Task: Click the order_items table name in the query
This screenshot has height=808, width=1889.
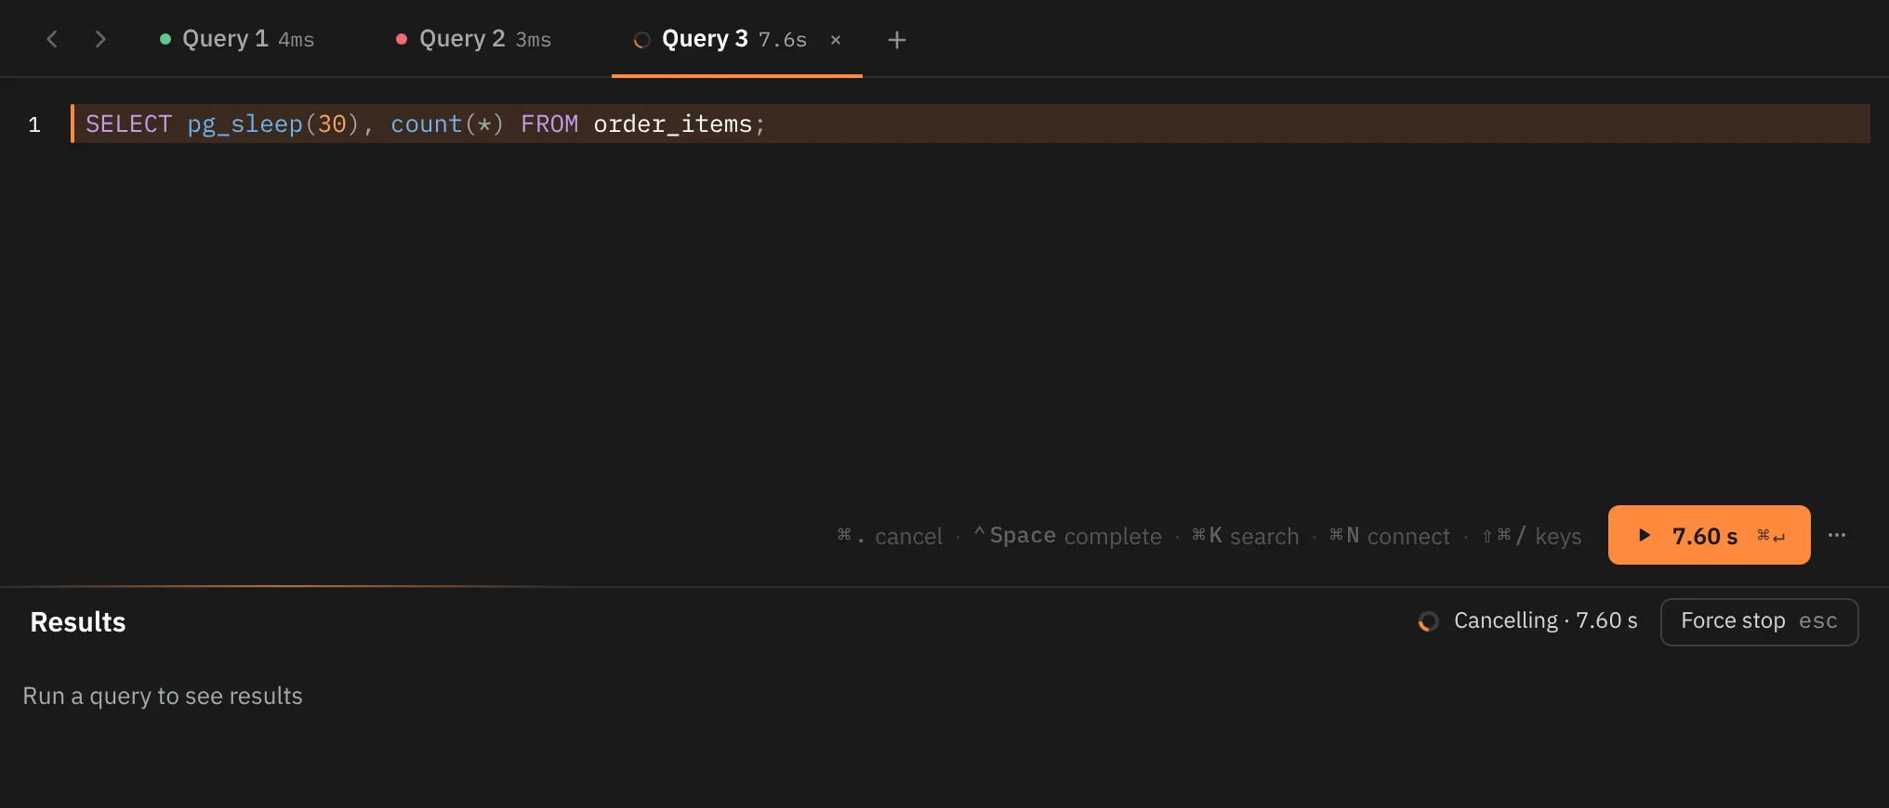Action: coord(673,124)
